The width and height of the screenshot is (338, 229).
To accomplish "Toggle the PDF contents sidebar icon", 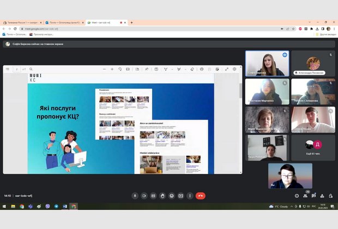I will click(8, 69).
